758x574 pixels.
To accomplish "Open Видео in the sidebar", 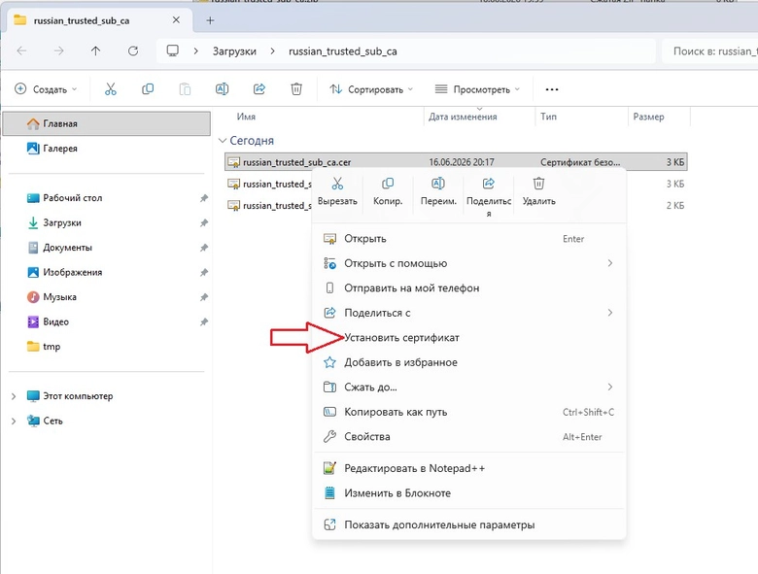I will [x=106, y=321].
